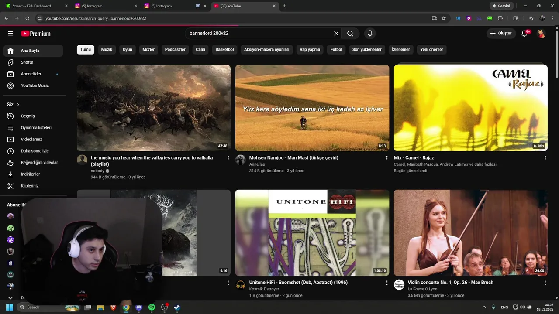Bookmark this page with star icon

pos(444,18)
